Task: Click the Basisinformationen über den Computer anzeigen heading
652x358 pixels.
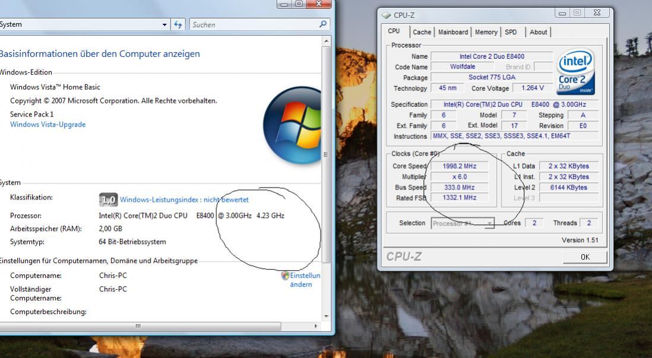Action: tap(99, 53)
